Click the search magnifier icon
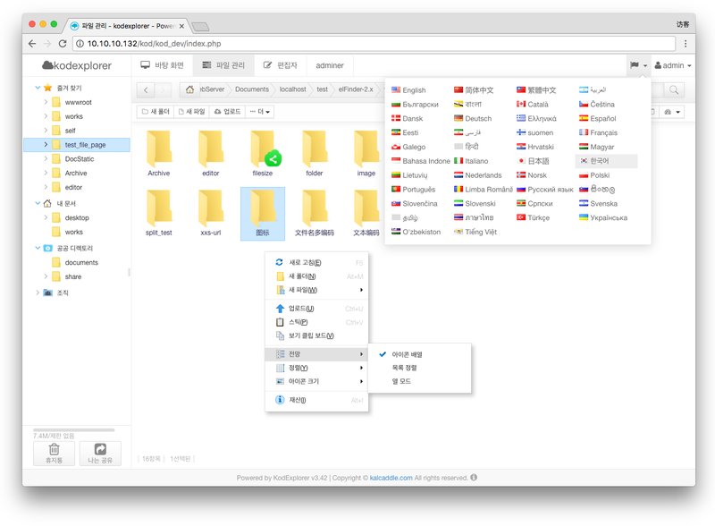 click(674, 89)
